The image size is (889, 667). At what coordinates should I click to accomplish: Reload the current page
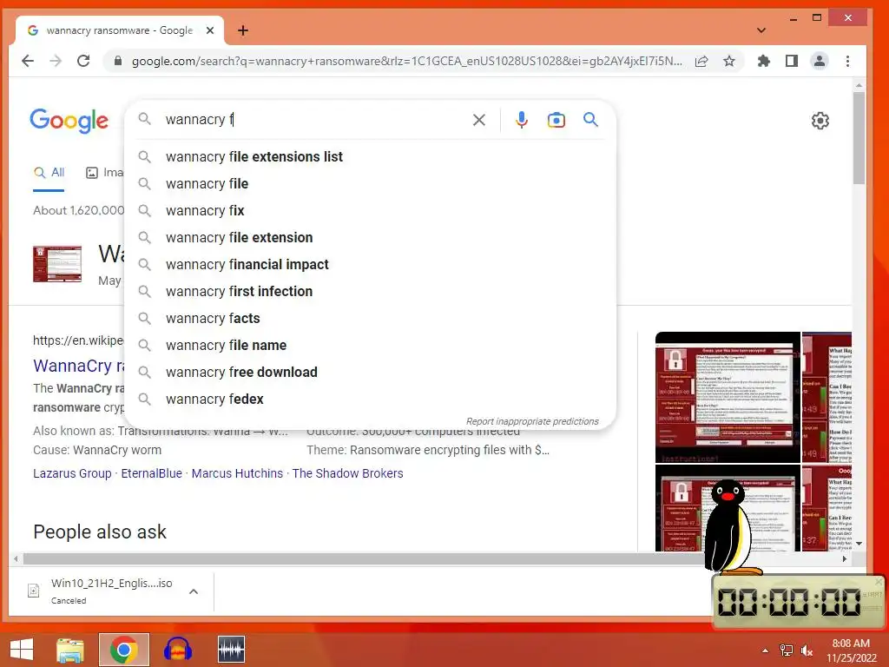tap(83, 61)
